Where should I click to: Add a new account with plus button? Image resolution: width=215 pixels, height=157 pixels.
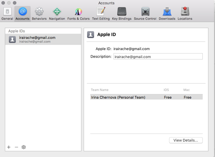[x=9, y=147]
